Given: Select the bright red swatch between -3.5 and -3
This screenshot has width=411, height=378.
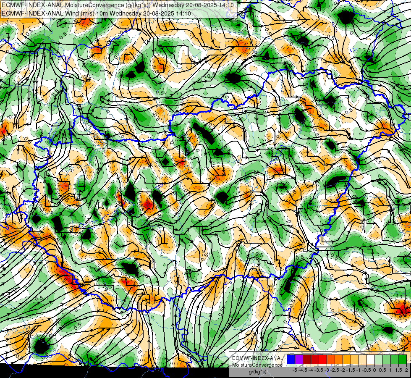Looking at the screenshot, I should pos(323,360).
